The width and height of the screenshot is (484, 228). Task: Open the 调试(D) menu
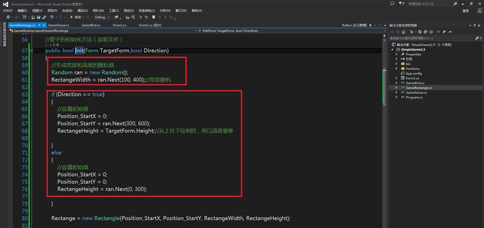[x=82, y=10]
